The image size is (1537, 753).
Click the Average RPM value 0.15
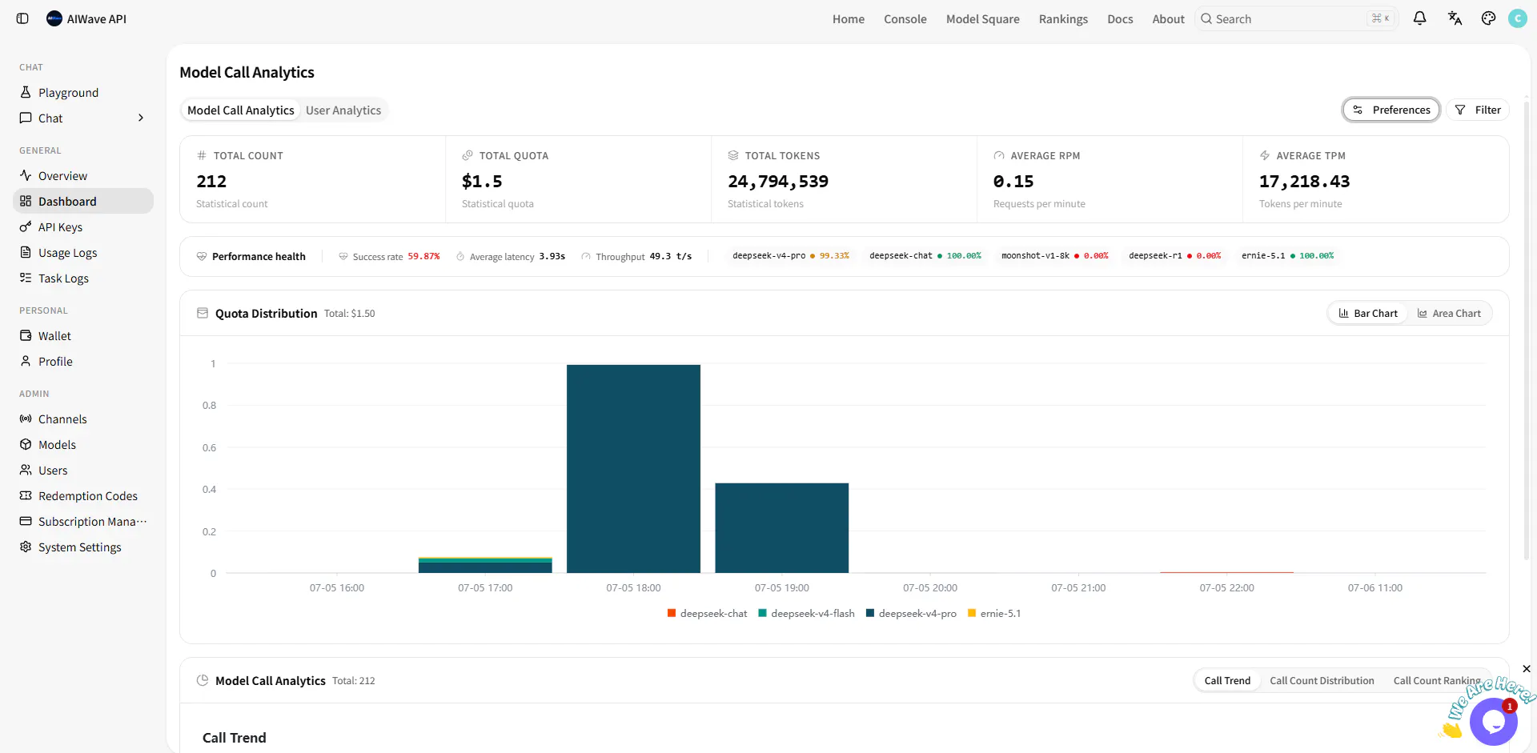tap(1013, 182)
